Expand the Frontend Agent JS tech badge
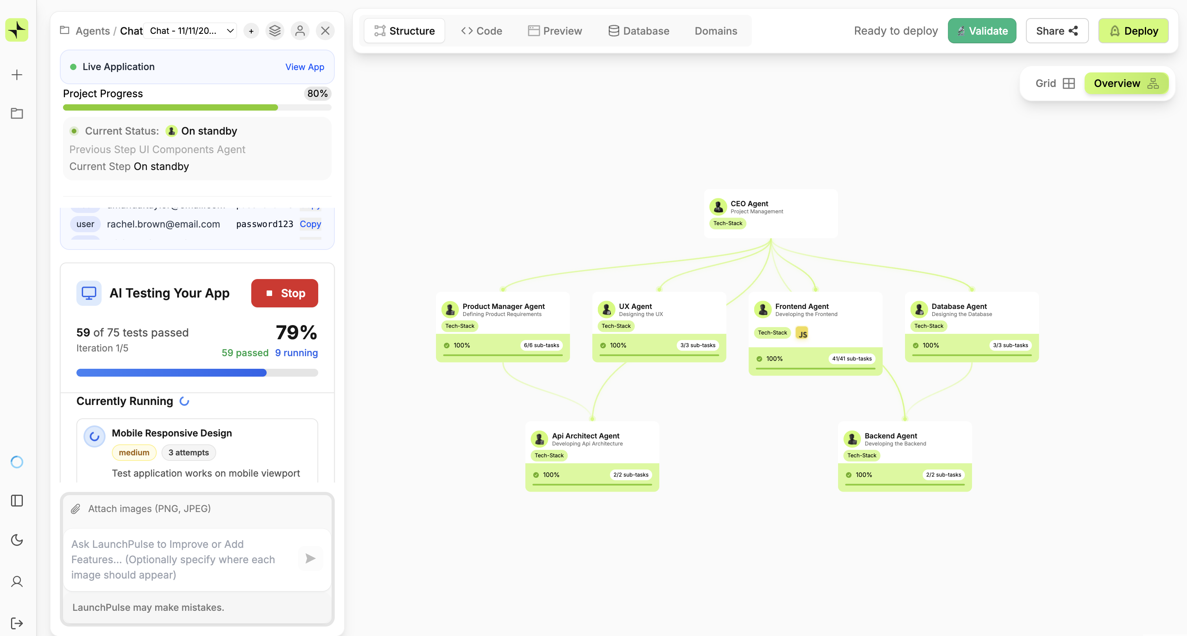Image resolution: width=1187 pixels, height=636 pixels. tap(802, 333)
